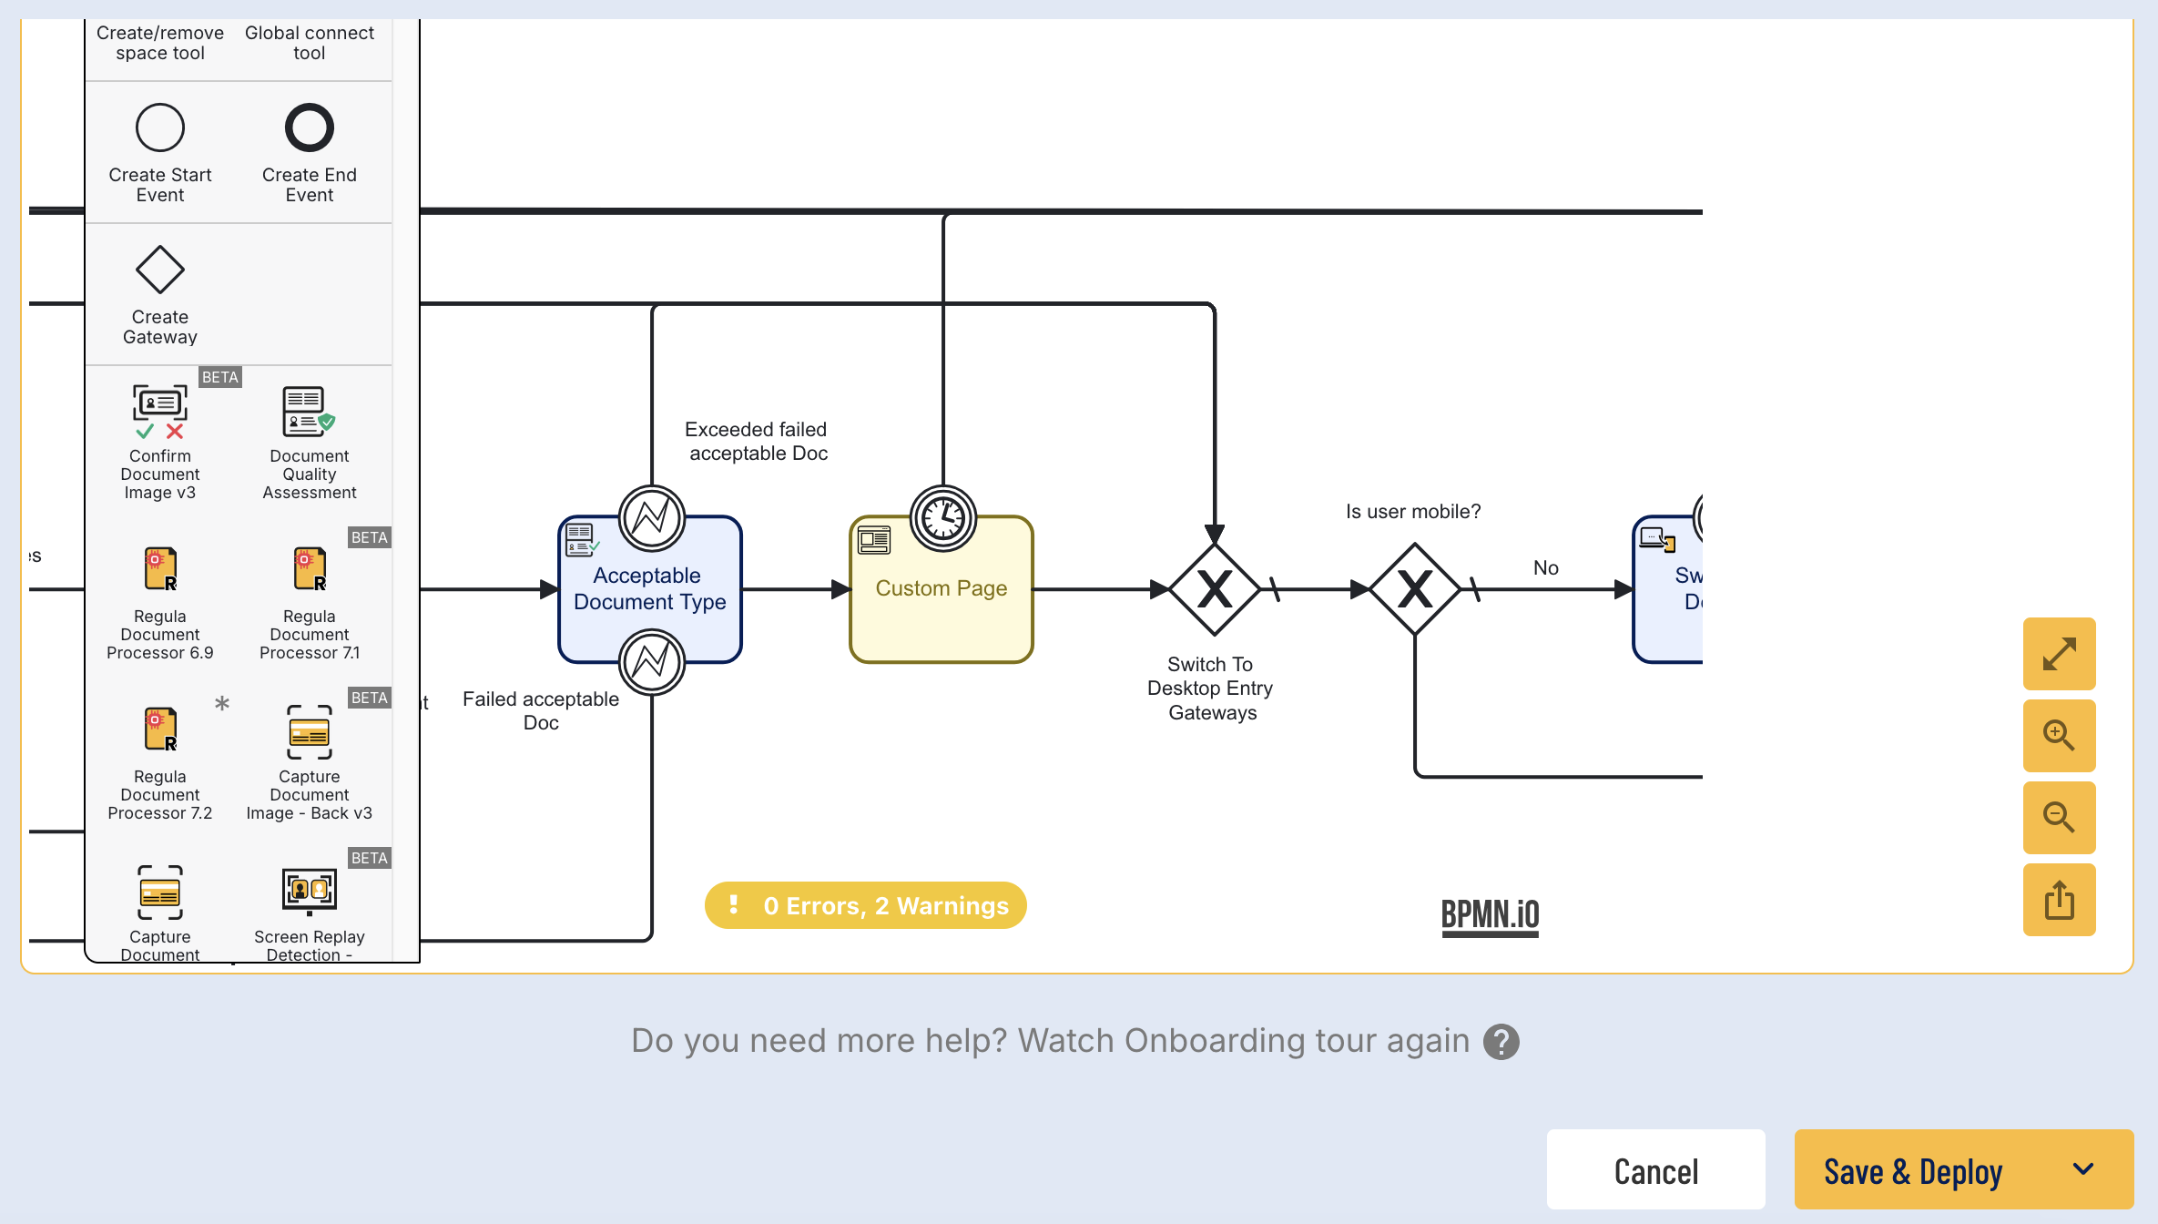Click the 'Failed acceptable Doc' label
2158x1224 pixels.
tap(541, 711)
